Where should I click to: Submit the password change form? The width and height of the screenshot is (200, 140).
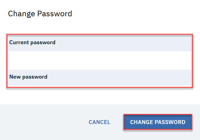click(x=158, y=122)
